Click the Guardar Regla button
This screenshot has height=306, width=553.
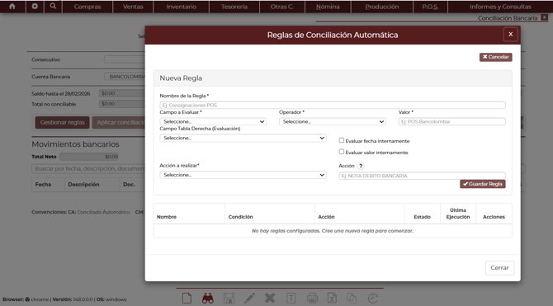coord(483,184)
